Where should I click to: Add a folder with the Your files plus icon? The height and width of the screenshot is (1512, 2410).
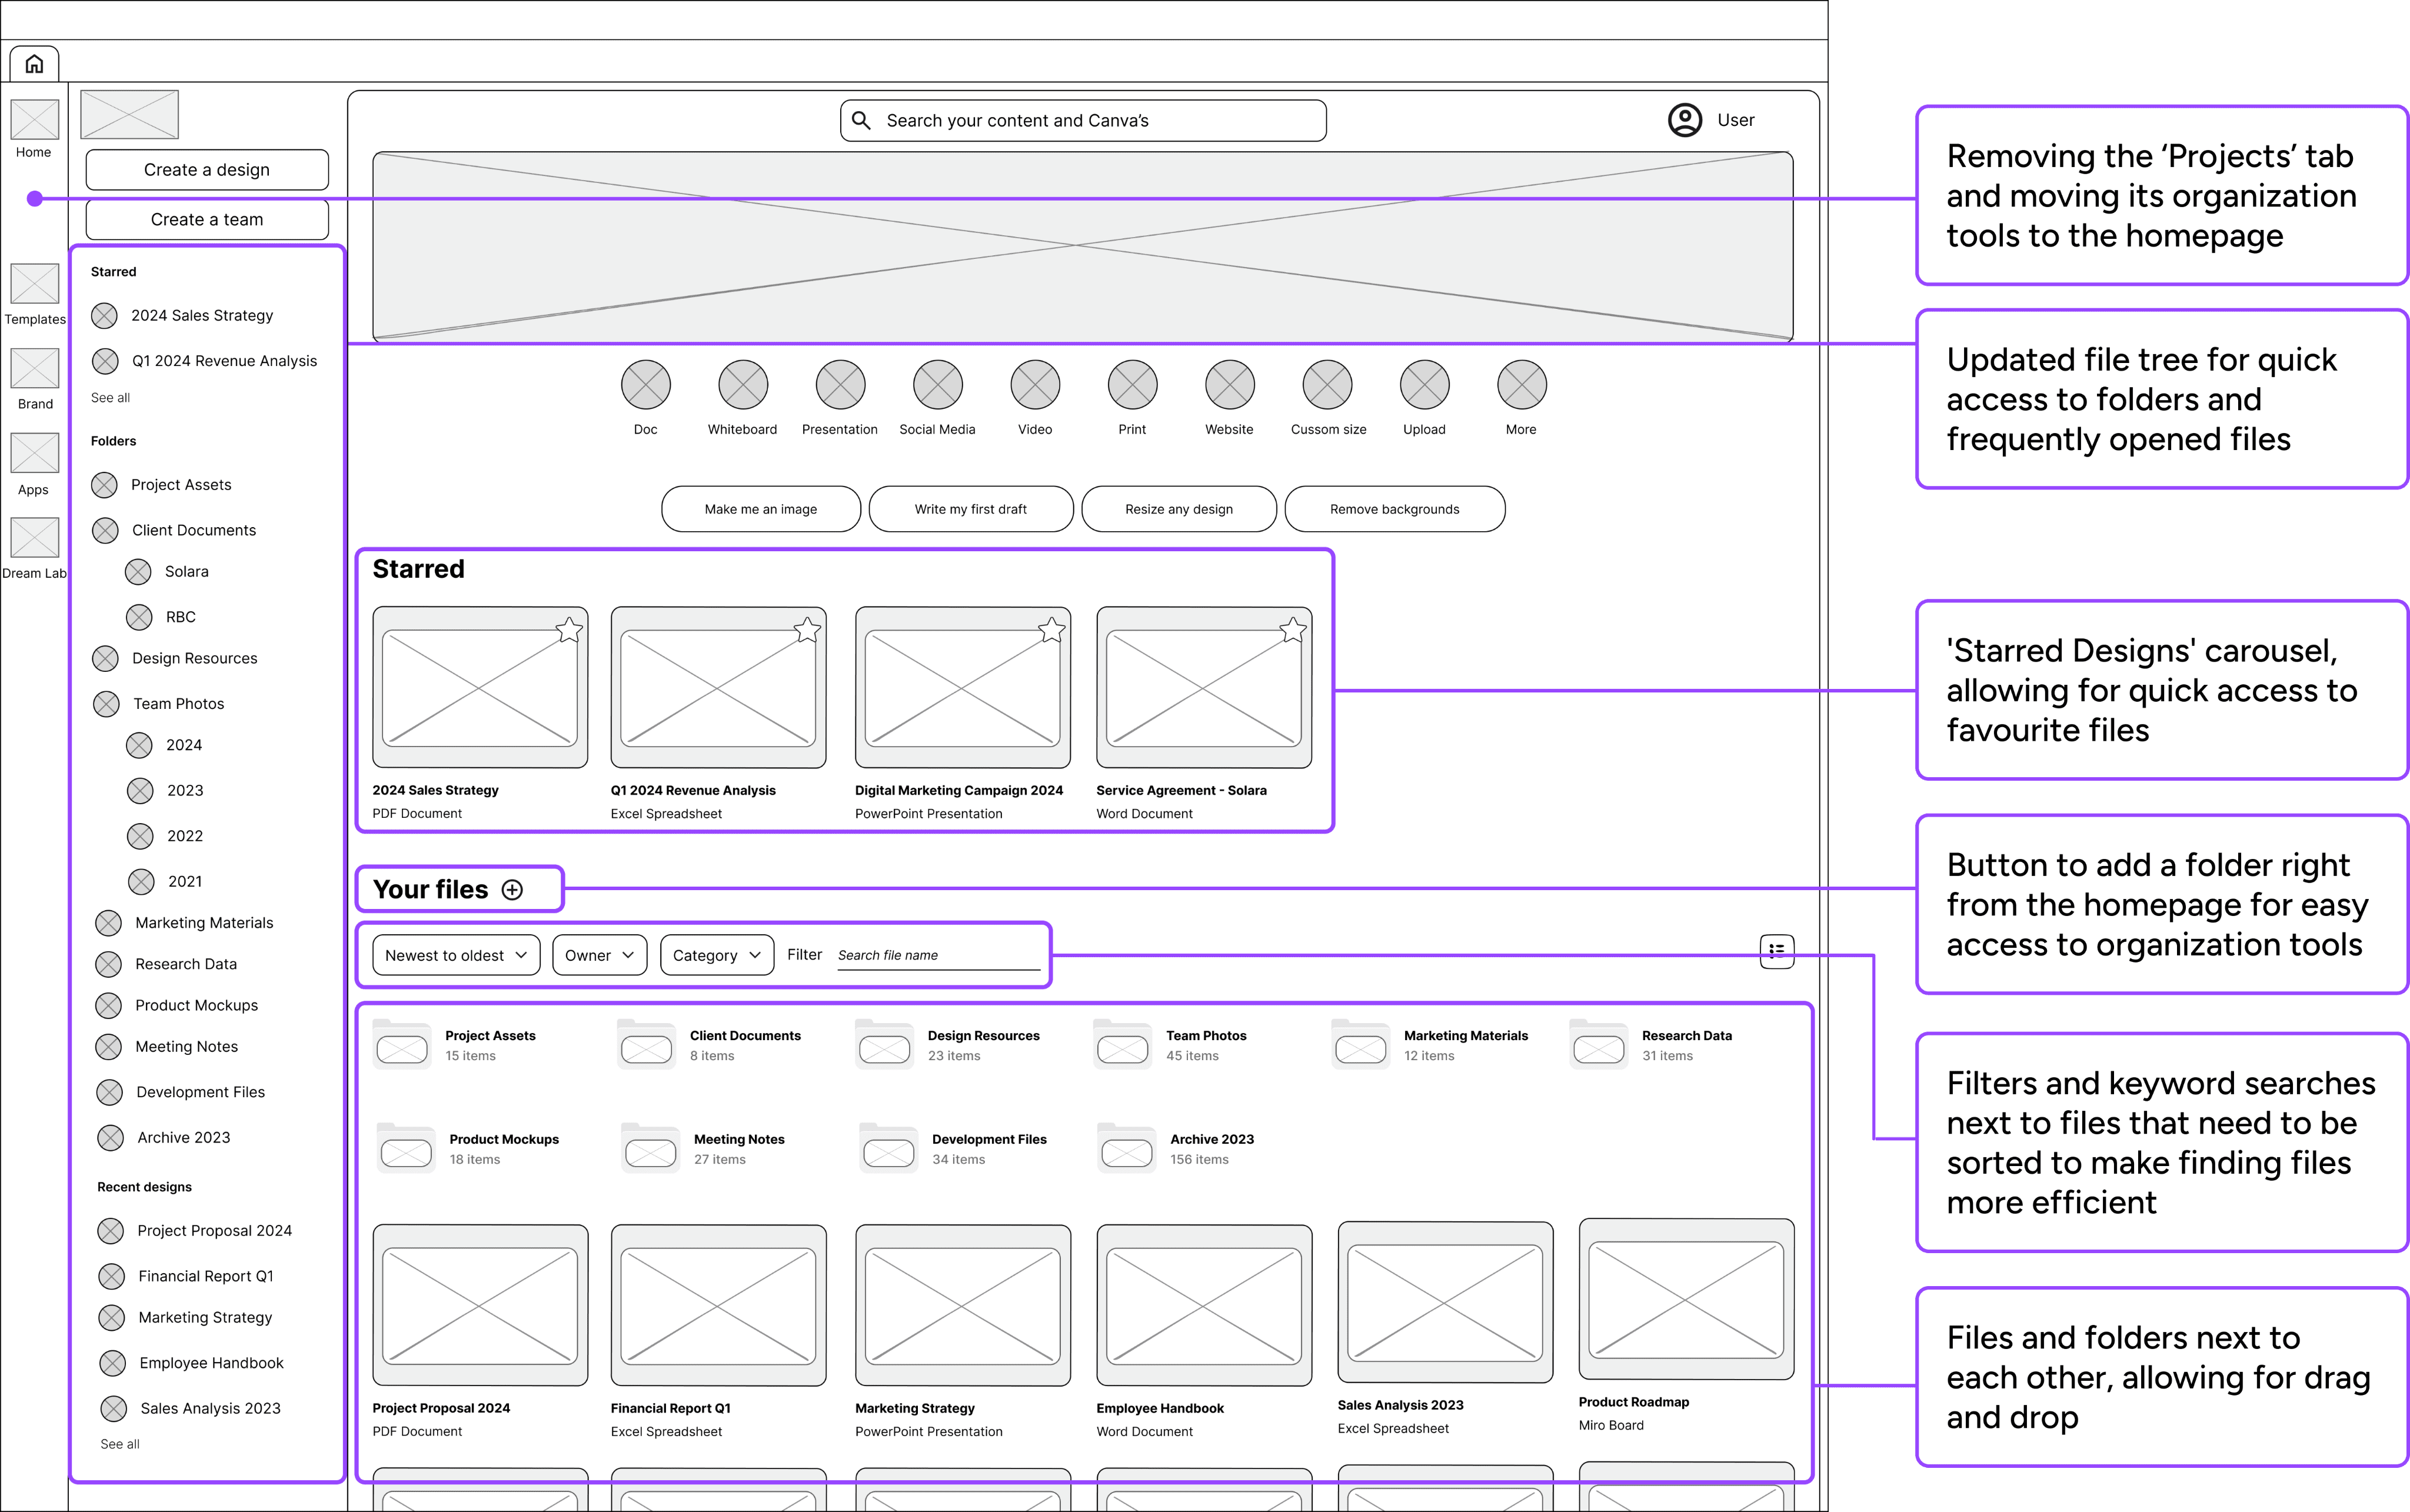(x=512, y=890)
